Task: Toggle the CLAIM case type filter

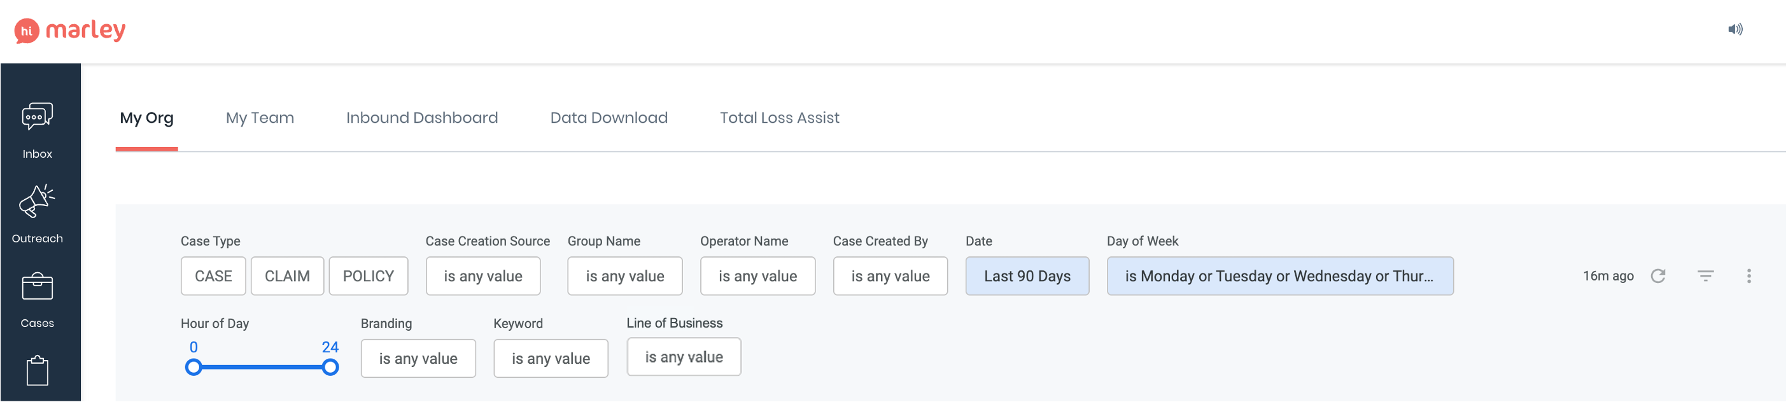Action: click(x=287, y=276)
